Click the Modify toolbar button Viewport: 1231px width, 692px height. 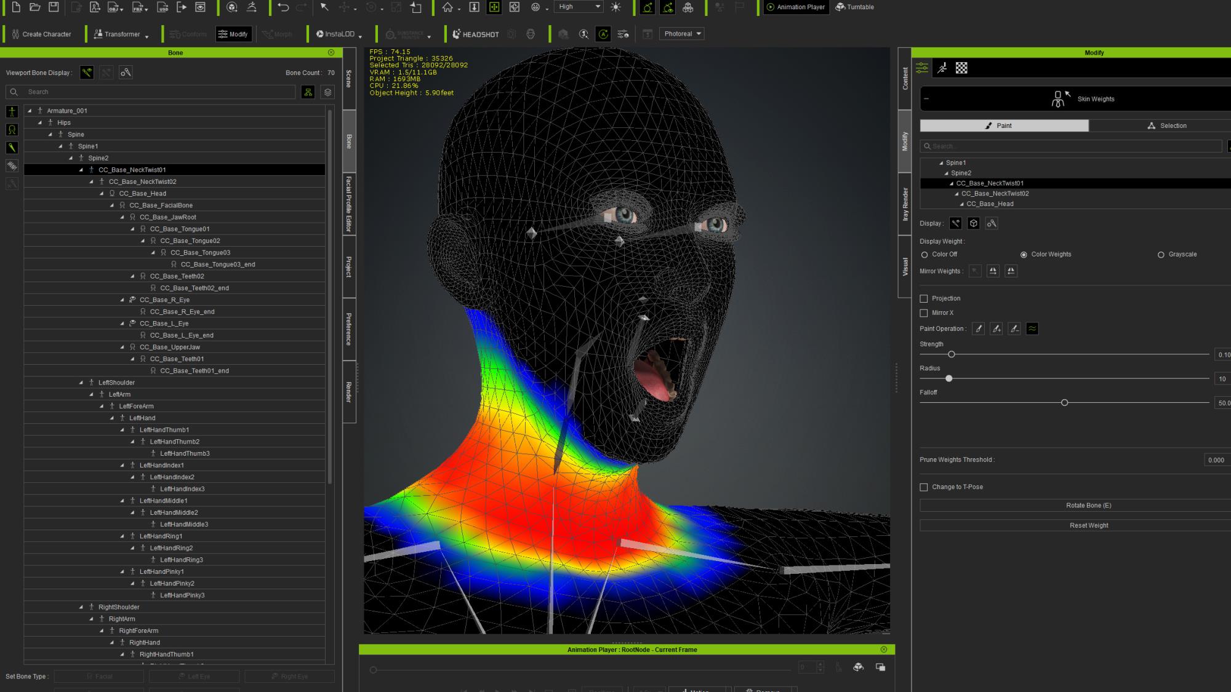coord(233,34)
